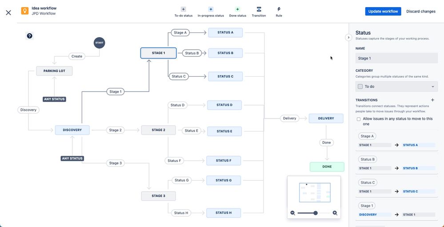444x227 pixels.
Task: Click the Status C transition label on canvas
Action: [179, 76]
